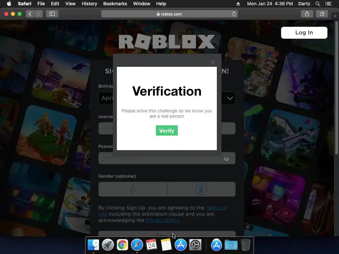Go back with Safari's back arrow
339x254 pixels.
pyautogui.click(x=30, y=14)
